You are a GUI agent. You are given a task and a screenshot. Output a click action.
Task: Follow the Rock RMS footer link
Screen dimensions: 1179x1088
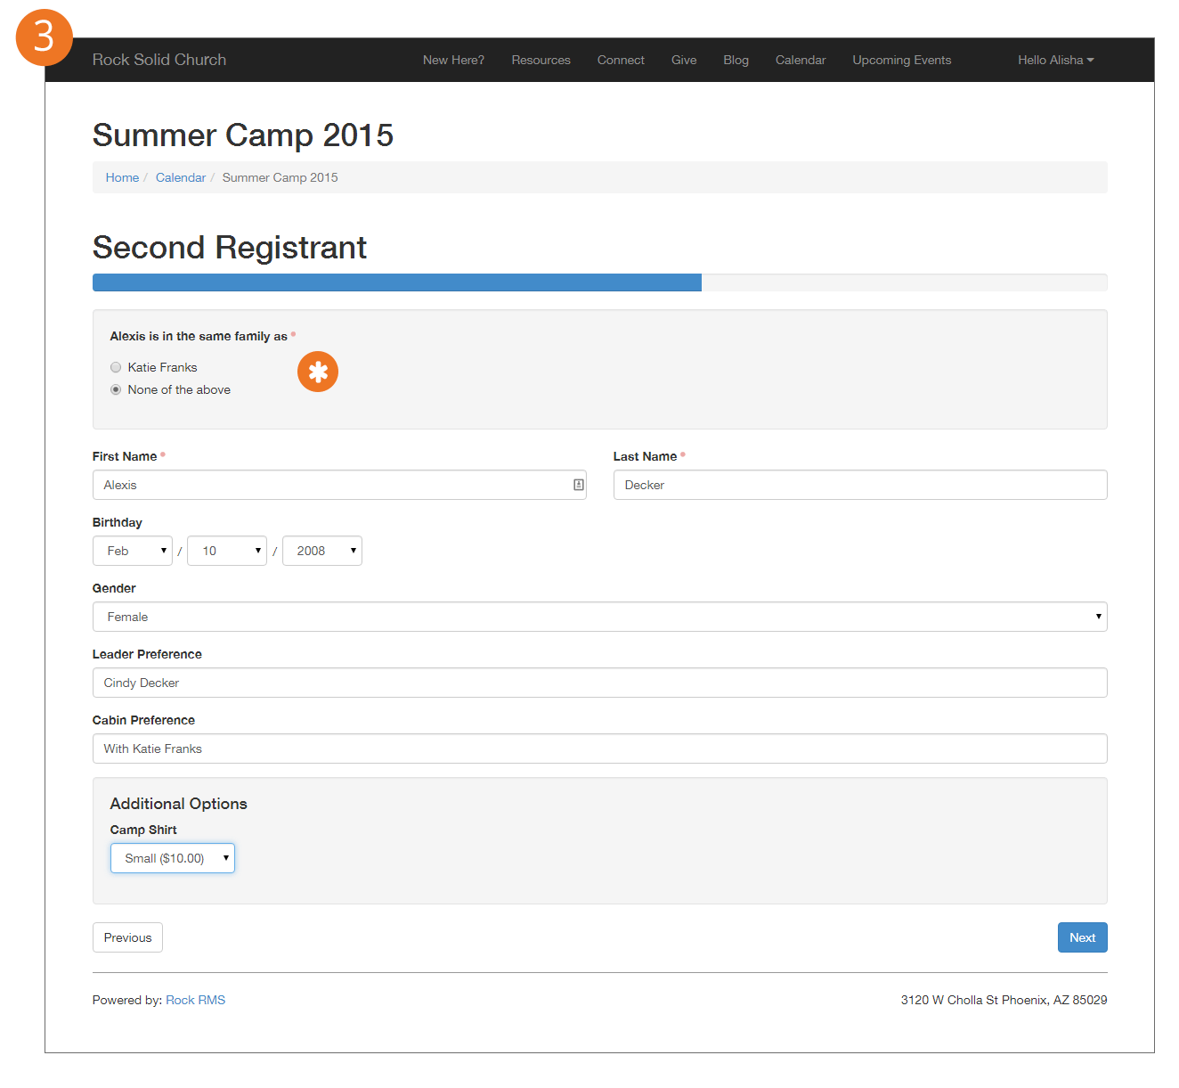click(x=195, y=1000)
